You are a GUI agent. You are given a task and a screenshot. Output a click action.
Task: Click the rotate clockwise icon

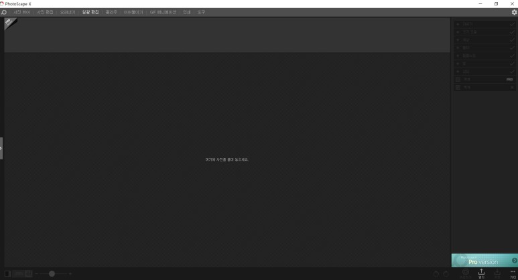pos(446,274)
